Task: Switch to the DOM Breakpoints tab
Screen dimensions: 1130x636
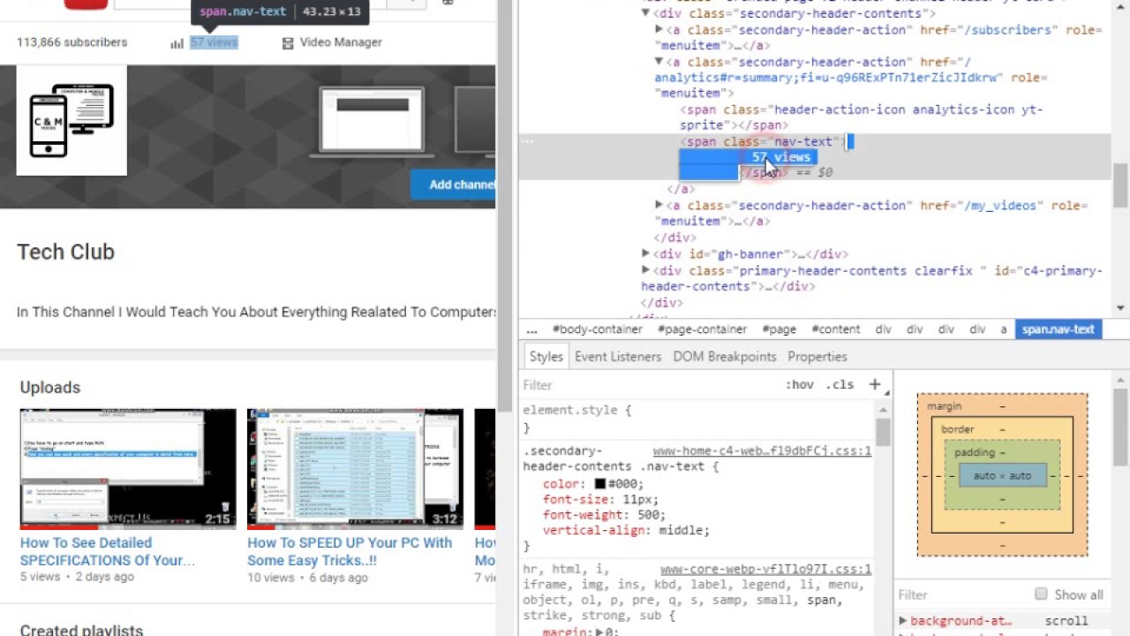Action: pyautogui.click(x=725, y=357)
